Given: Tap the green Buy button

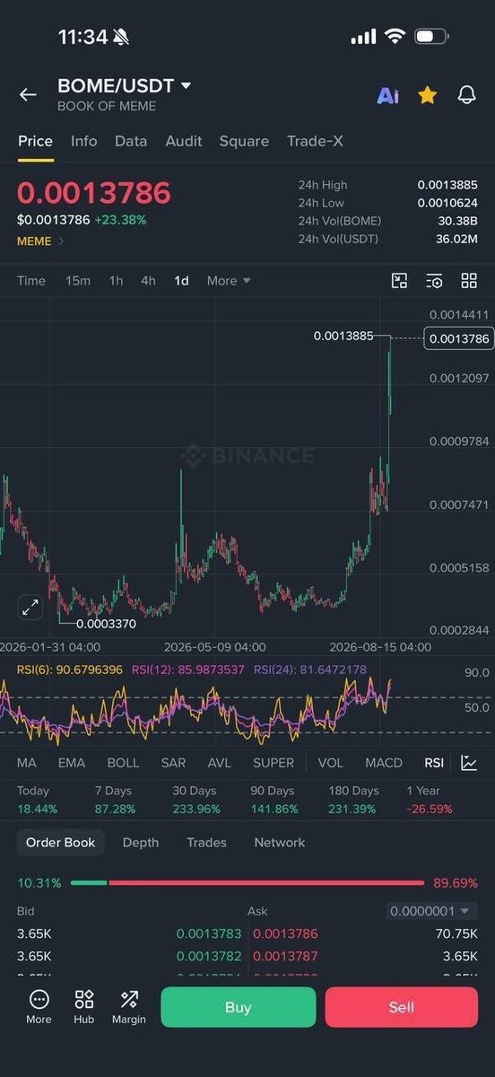Looking at the screenshot, I should (x=239, y=1007).
